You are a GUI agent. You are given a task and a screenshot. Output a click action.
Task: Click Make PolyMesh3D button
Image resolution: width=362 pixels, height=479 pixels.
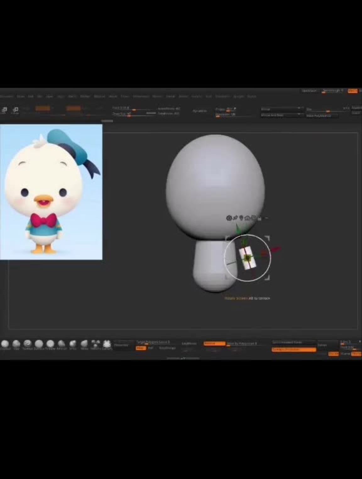coord(322,116)
